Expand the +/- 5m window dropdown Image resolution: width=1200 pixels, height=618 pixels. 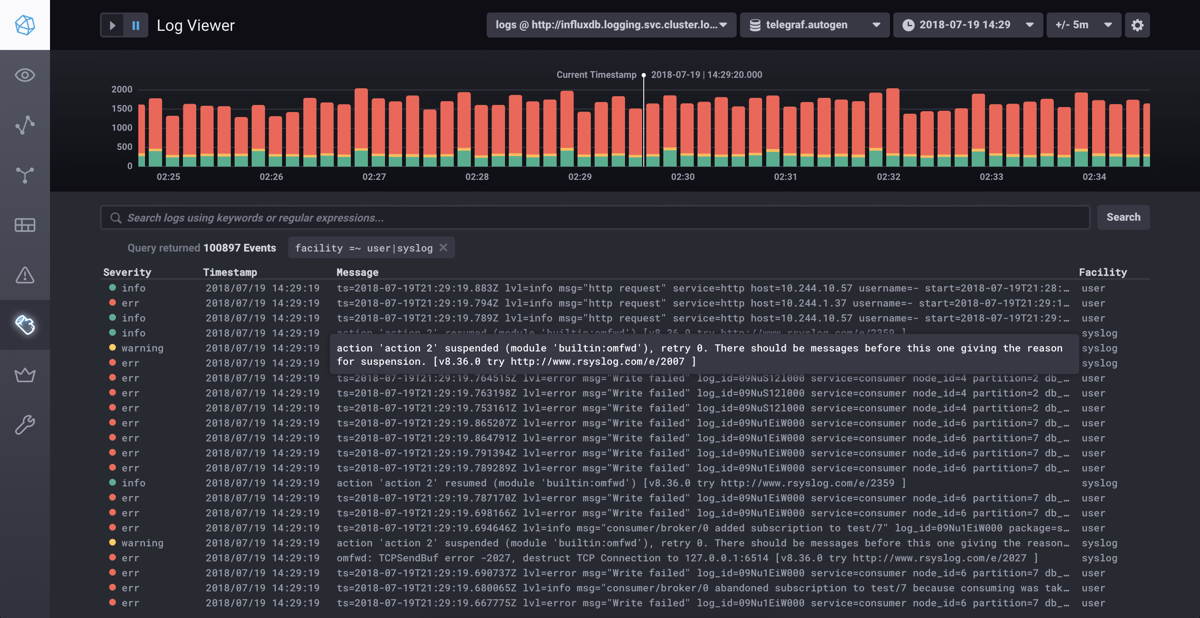pyautogui.click(x=1083, y=25)
